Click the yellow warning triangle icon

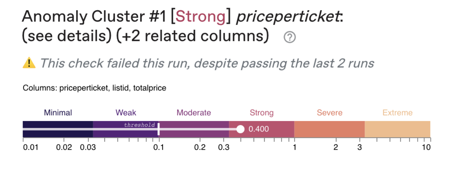click(29, 63)
